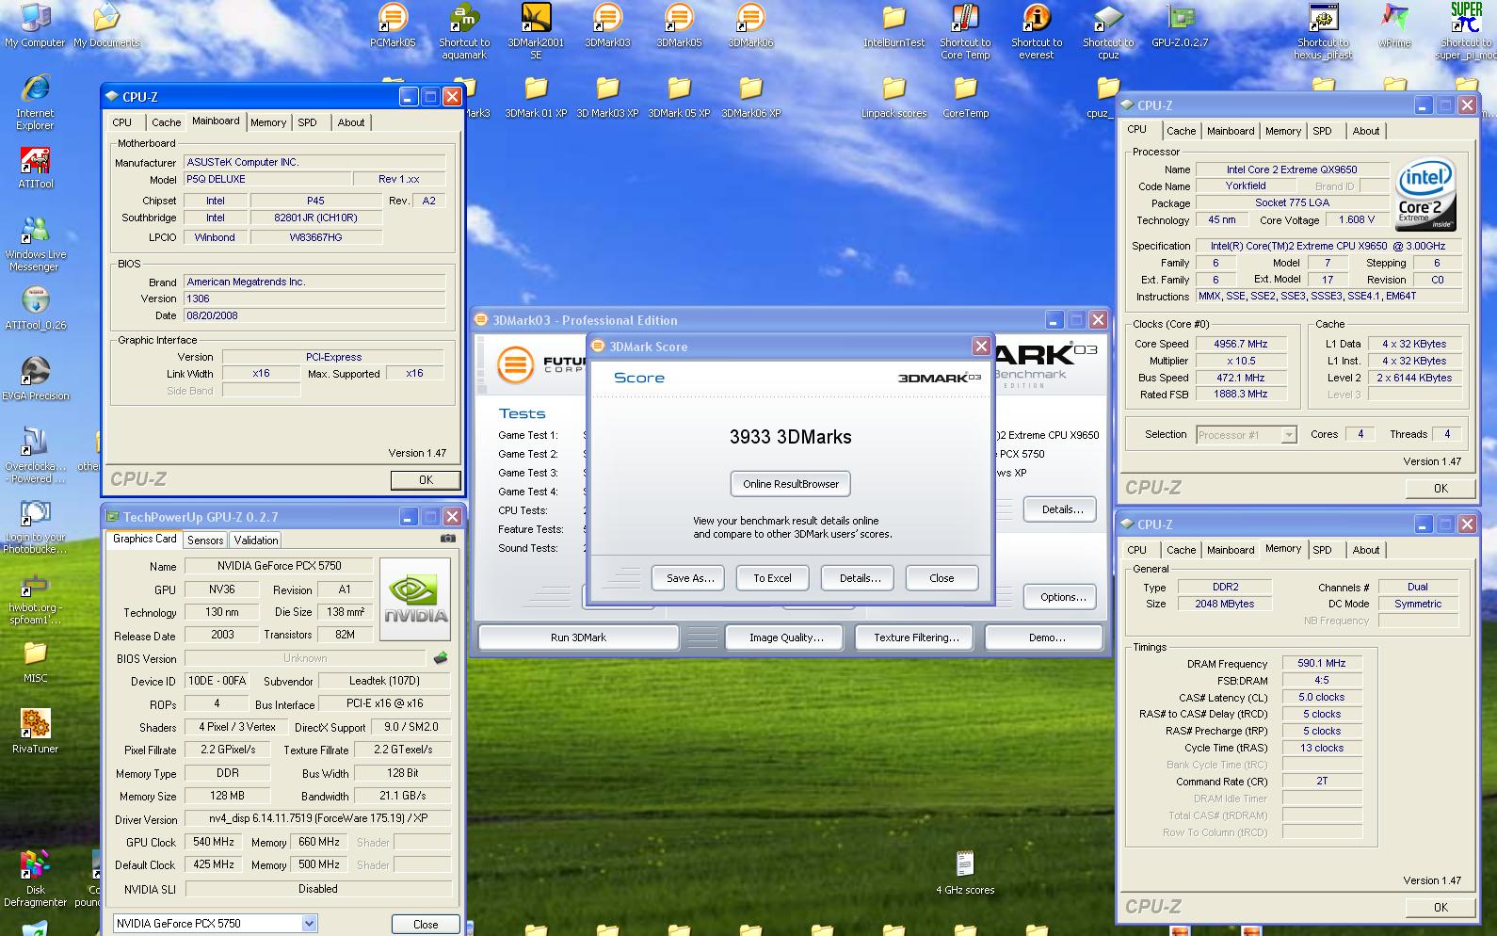
Task: Launch the EVGA Precision desktop icon
Action: (x=35, y=379)
